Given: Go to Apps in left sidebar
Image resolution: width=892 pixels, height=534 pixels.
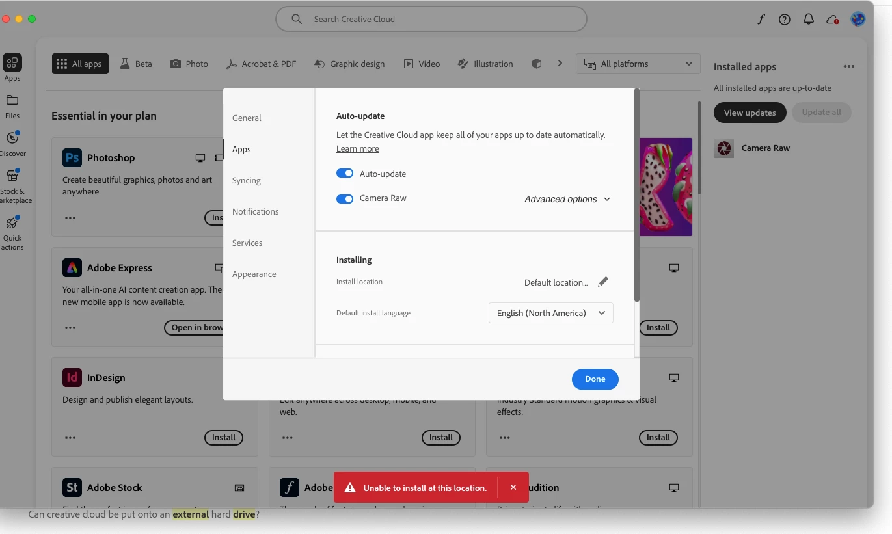Looking at the screenshot, I should [12, 68].
